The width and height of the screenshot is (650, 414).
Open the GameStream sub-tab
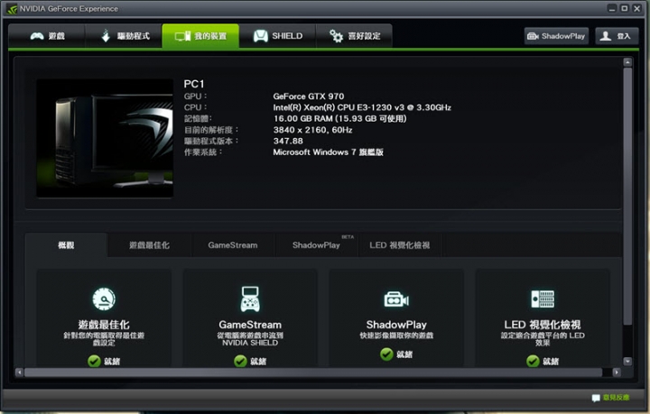pyautogui.click(x=233, y=245)
